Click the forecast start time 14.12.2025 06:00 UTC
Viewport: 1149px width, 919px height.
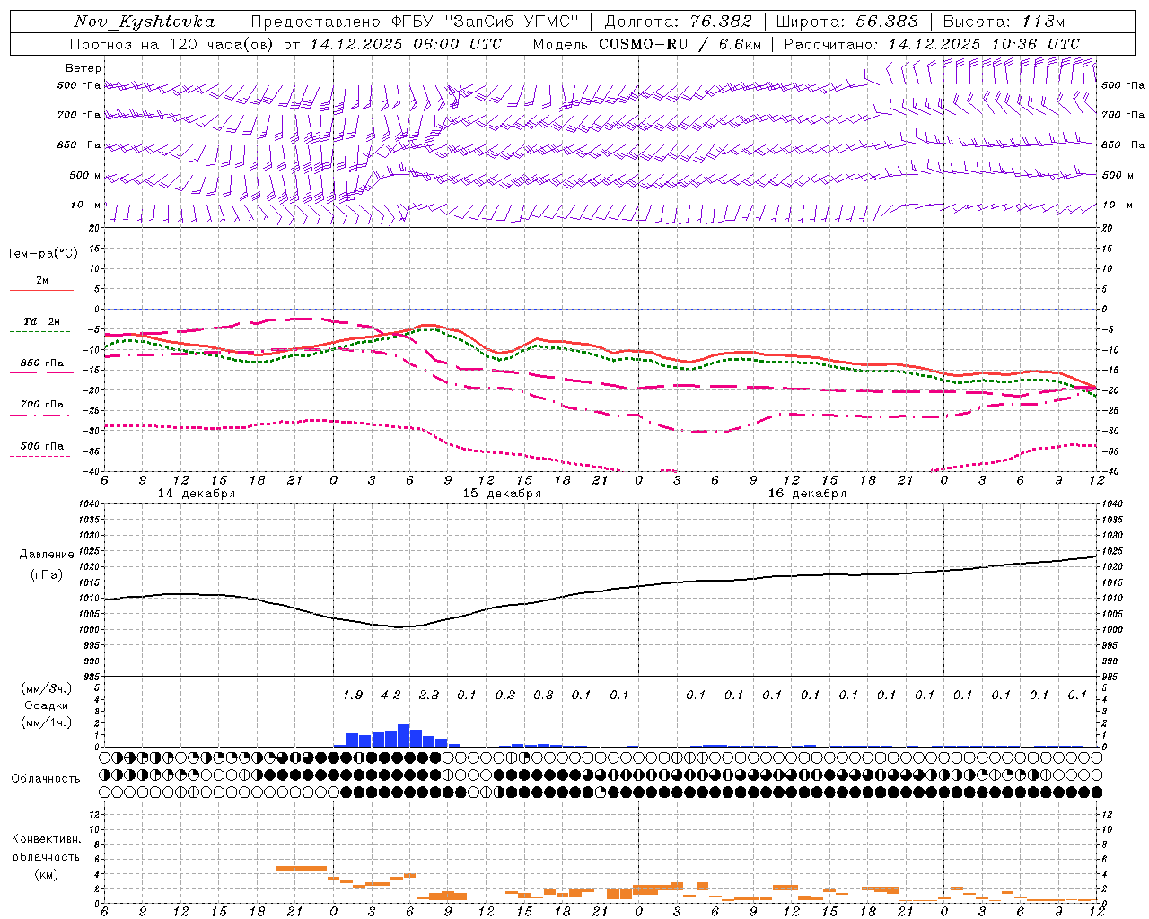[x=405, y=44]
